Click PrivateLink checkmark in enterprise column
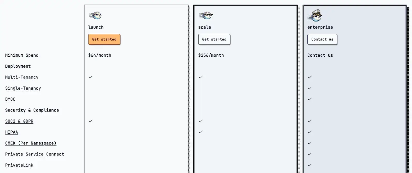Screen dimensions: 412x173 [x=310, y=165]
